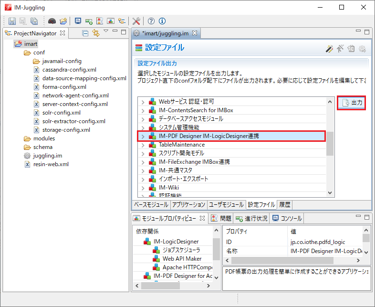Click the module list vertical scrollbar thumb
Screen dimensions: 375x307
coord(330,144)
